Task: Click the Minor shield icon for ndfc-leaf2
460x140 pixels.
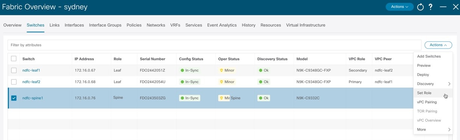Action: tap(222, 82)
